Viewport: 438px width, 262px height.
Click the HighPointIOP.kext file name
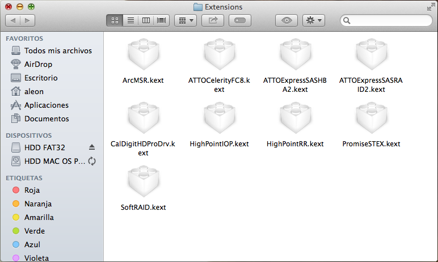point(219,144)
